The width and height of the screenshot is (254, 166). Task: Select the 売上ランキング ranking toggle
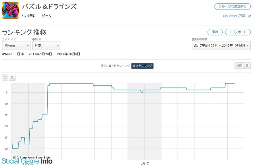click(142, 66)
